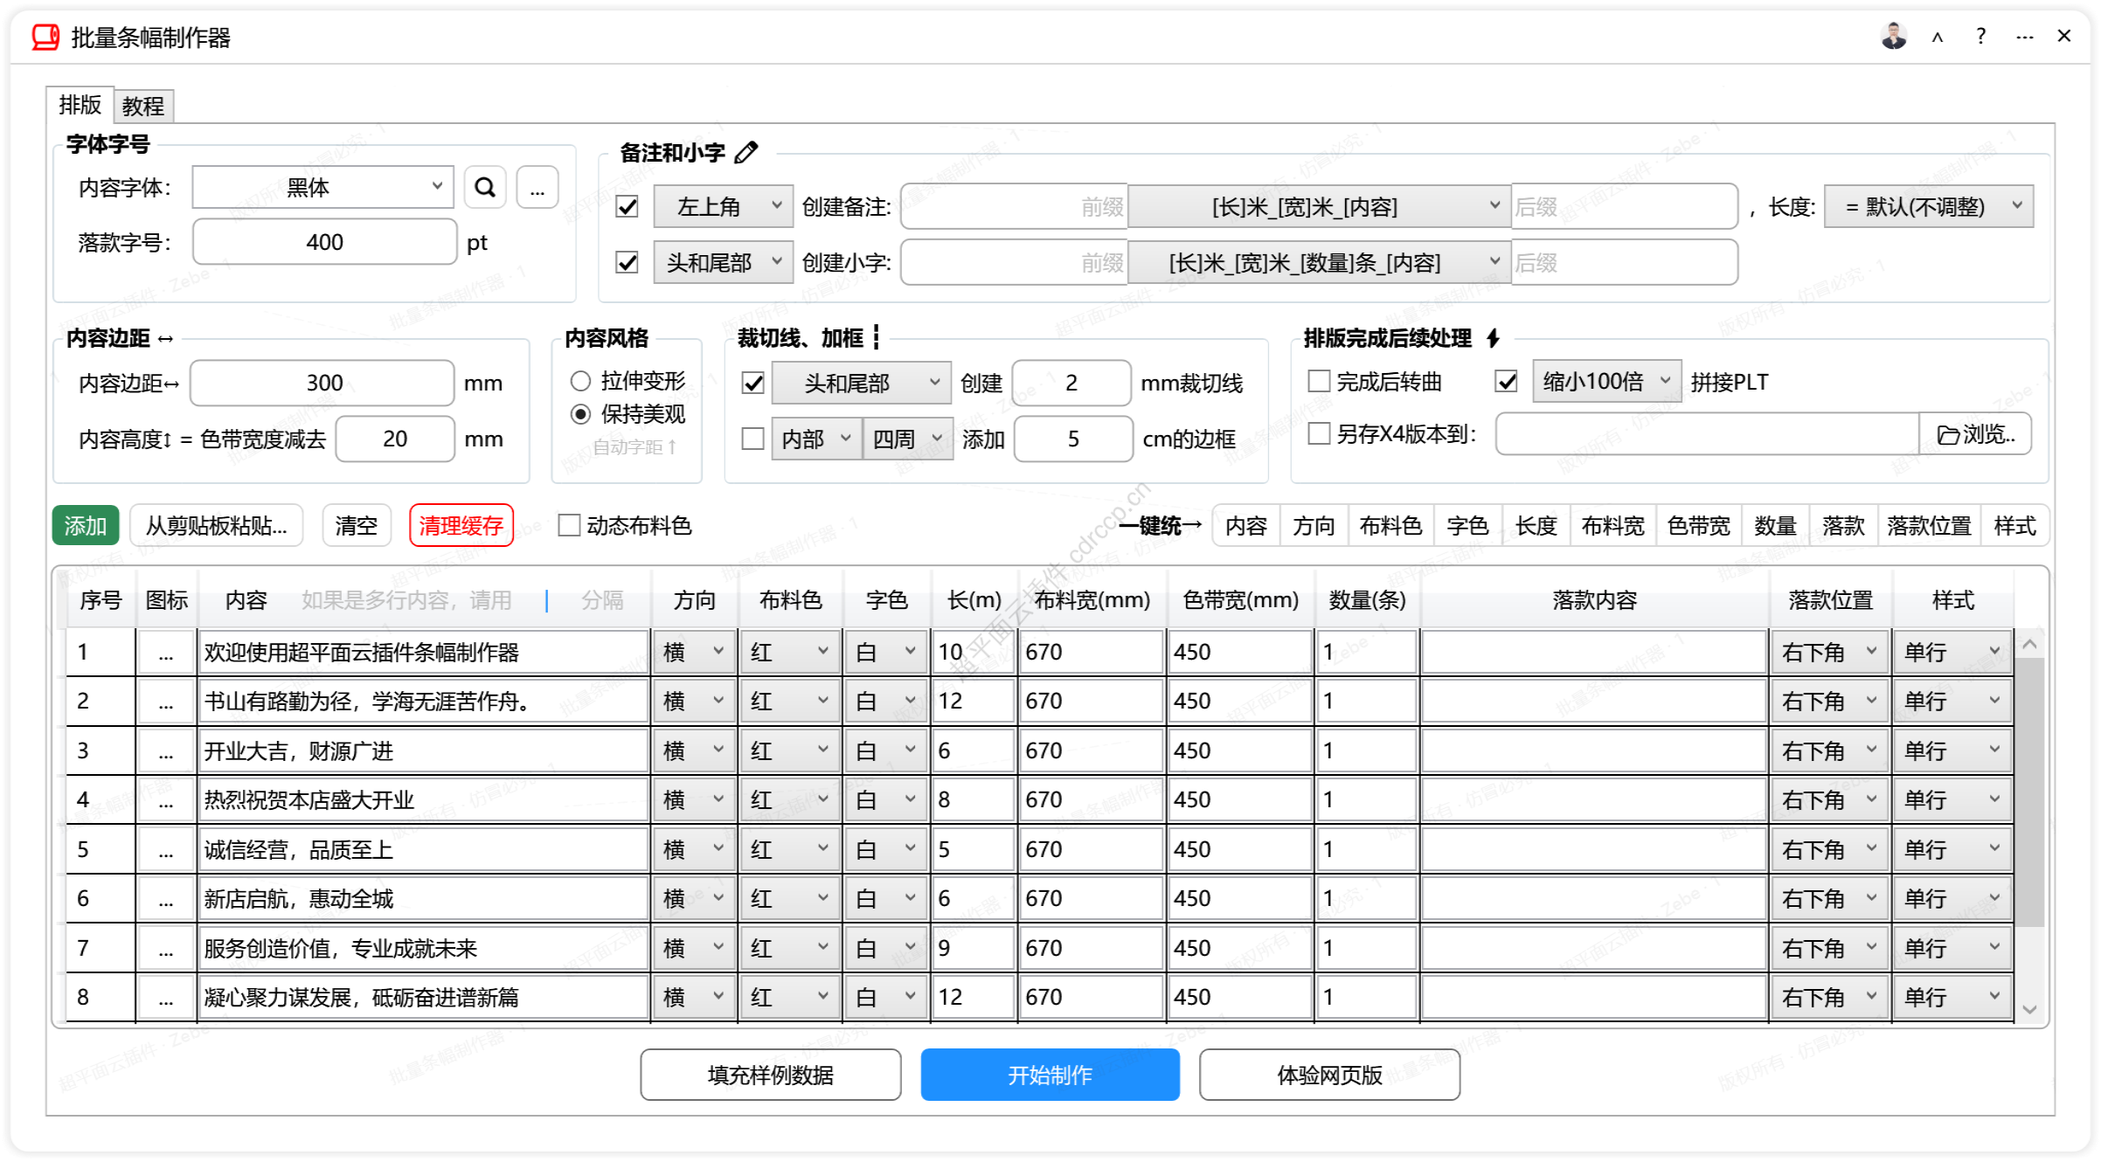2101x1162 pixels.
Task: Enable 完成后转曲 checkbox
Action: click(1319, 382)
